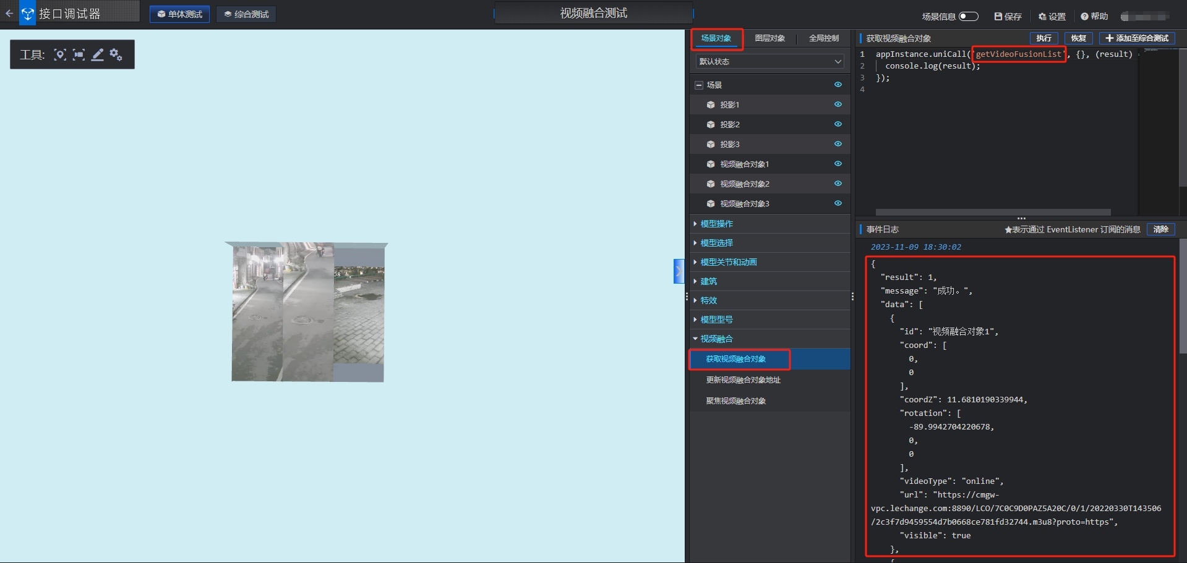Open the 默认状态 dropdown

click(x=769, y=62)
